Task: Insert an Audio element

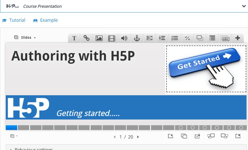Action: pos(124,38)
